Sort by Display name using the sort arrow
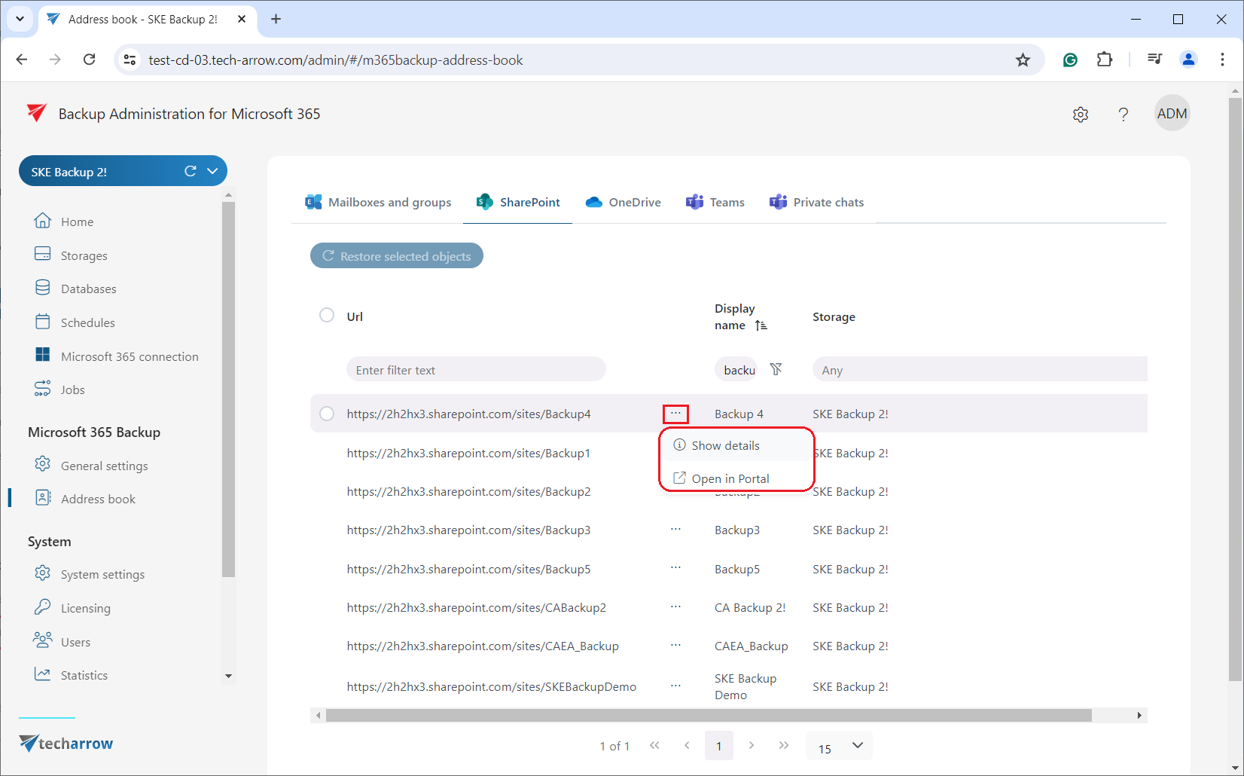Viewport: 1244px width, 776px height. point(761,325)
